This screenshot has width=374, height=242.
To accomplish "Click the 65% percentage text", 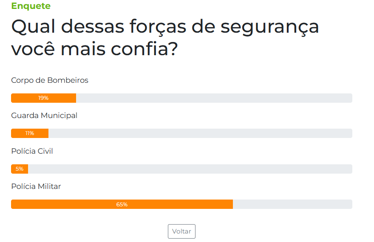I will tap(122, 204).
